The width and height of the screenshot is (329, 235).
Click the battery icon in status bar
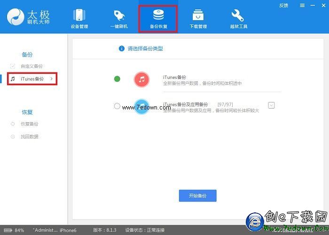click(x=8, y=230)
